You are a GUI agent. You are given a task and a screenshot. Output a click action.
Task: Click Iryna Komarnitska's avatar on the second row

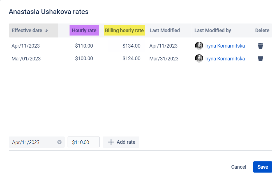[x=199, y=58]
